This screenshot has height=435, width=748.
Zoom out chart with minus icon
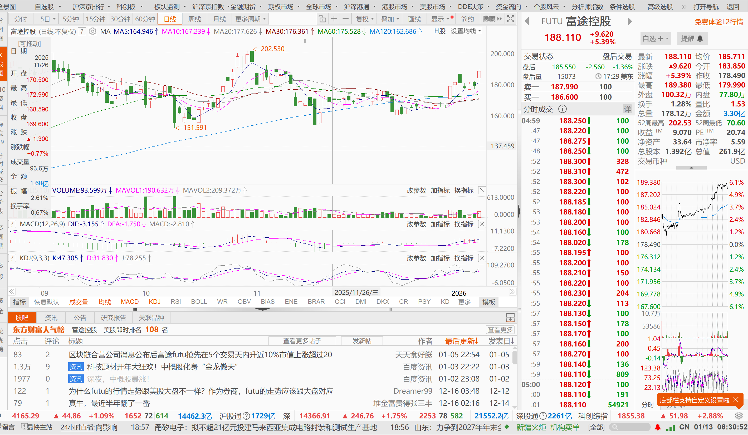coord(345,19)
